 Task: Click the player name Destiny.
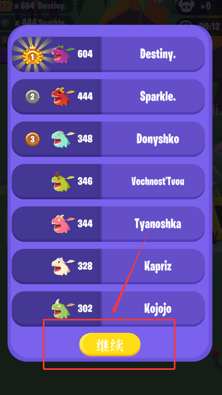point(158,54)
